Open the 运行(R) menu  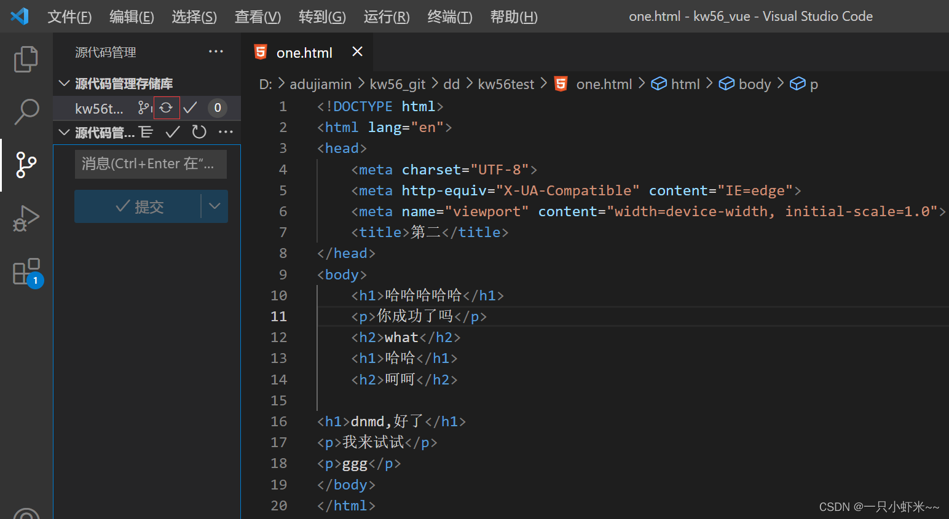click(x=387, y=17)
